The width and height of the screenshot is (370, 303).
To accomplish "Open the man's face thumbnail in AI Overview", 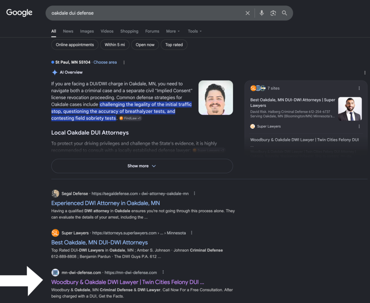I will [216, 98].
